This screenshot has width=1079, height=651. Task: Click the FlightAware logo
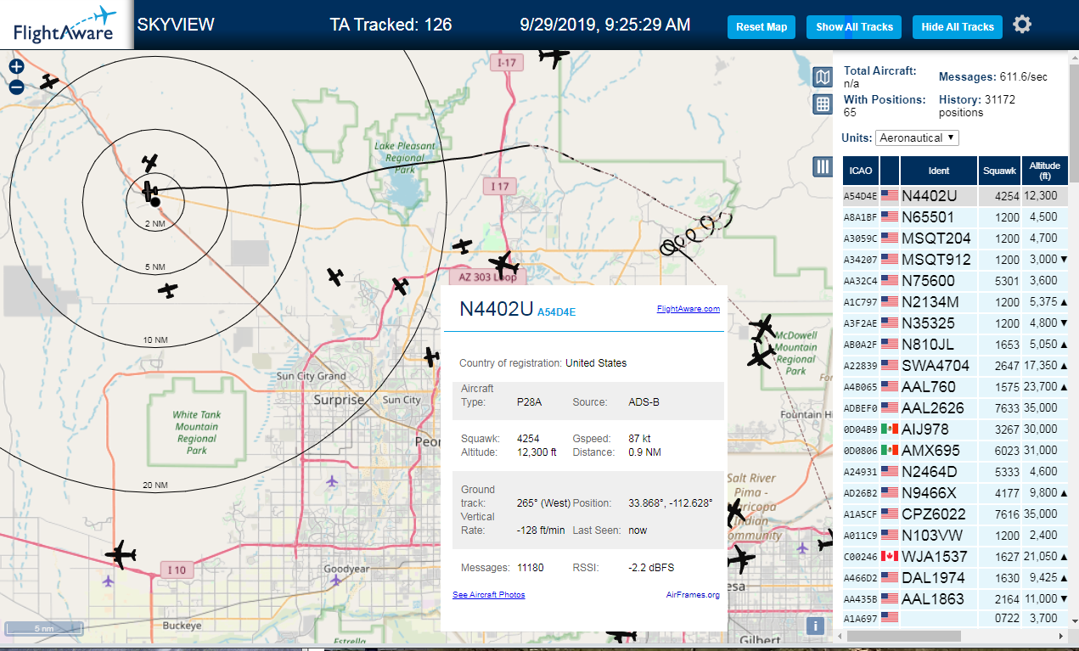point(65,25)
